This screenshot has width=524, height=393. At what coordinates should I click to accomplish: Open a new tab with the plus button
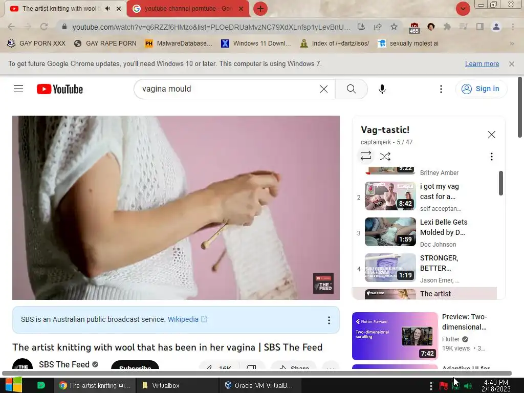260,9
